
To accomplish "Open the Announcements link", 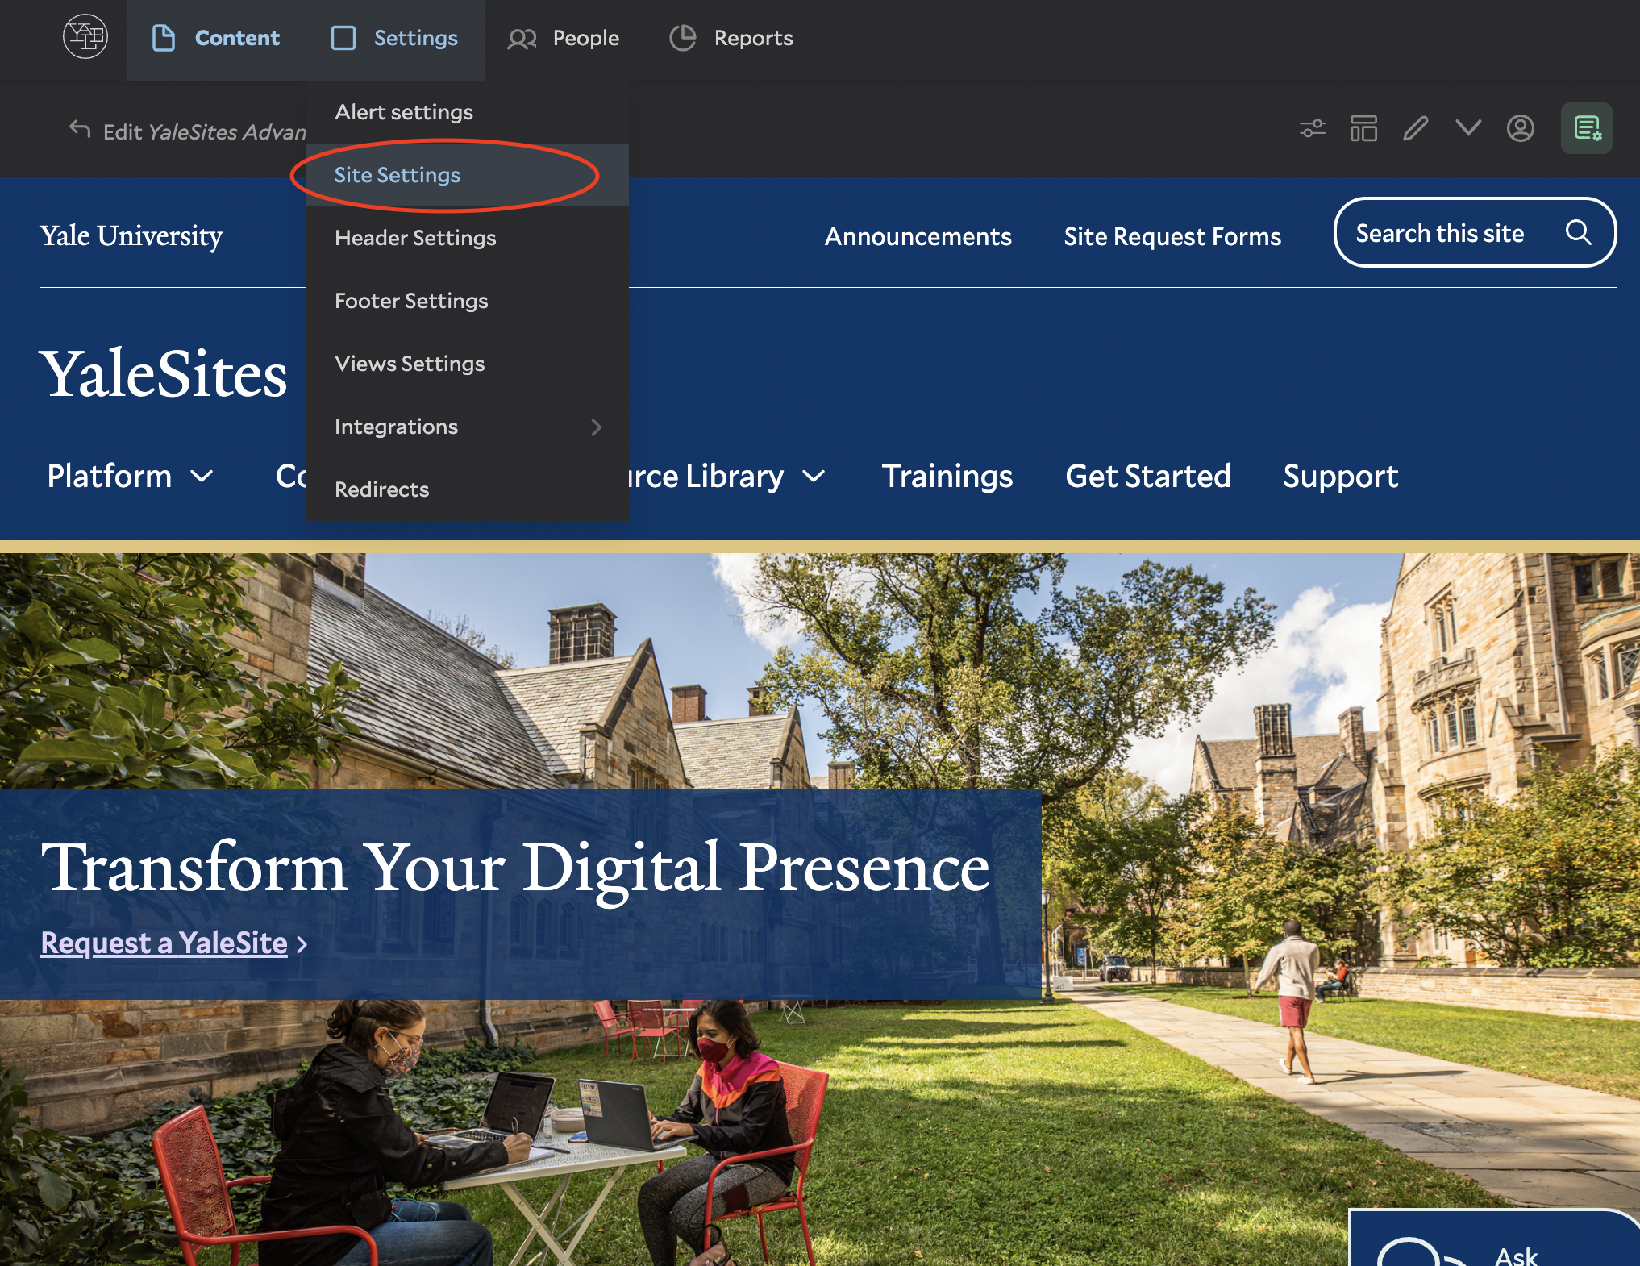I will pos(918,236).
